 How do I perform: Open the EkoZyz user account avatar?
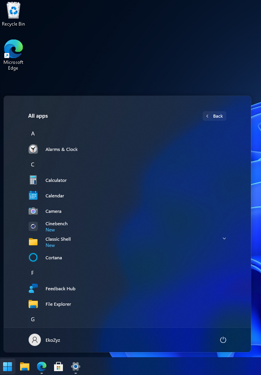(35, 340)
